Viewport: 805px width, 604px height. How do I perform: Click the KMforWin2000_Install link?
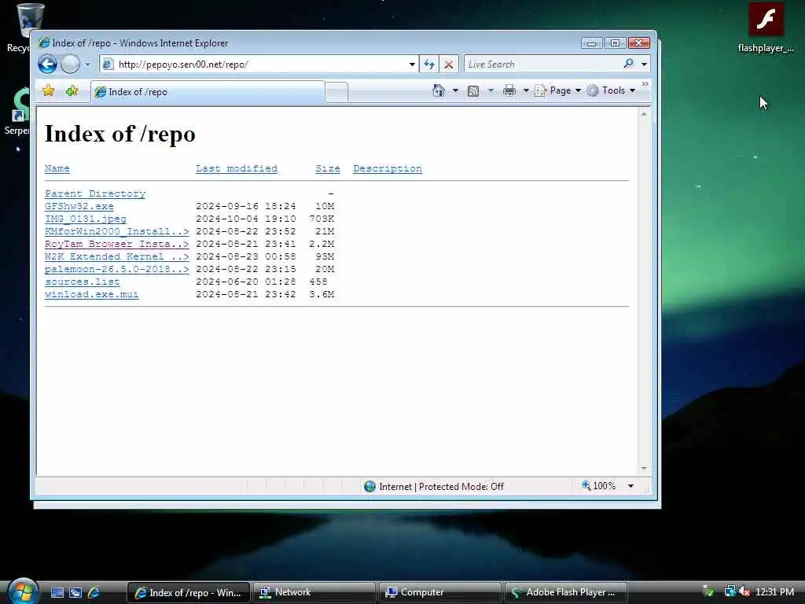pos(116,231)
